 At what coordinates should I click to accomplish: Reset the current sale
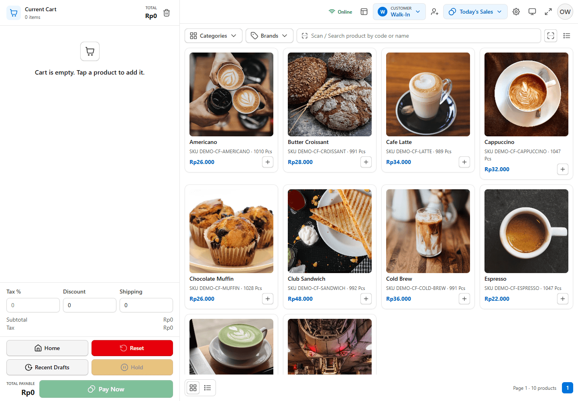(132, 348)
